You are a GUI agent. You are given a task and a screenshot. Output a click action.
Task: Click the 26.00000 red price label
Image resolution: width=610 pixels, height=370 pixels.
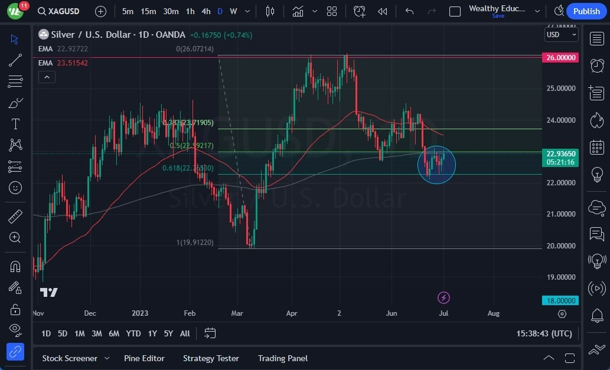560,58
